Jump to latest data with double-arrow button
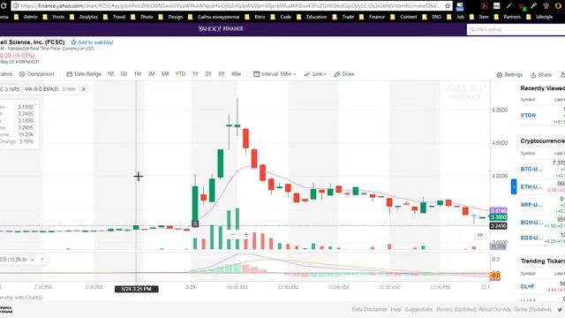565x318 pixels. click(x=480, y=235)
